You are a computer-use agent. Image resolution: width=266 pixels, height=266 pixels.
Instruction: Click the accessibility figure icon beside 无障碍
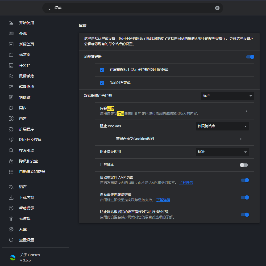[x=11, y=219]
